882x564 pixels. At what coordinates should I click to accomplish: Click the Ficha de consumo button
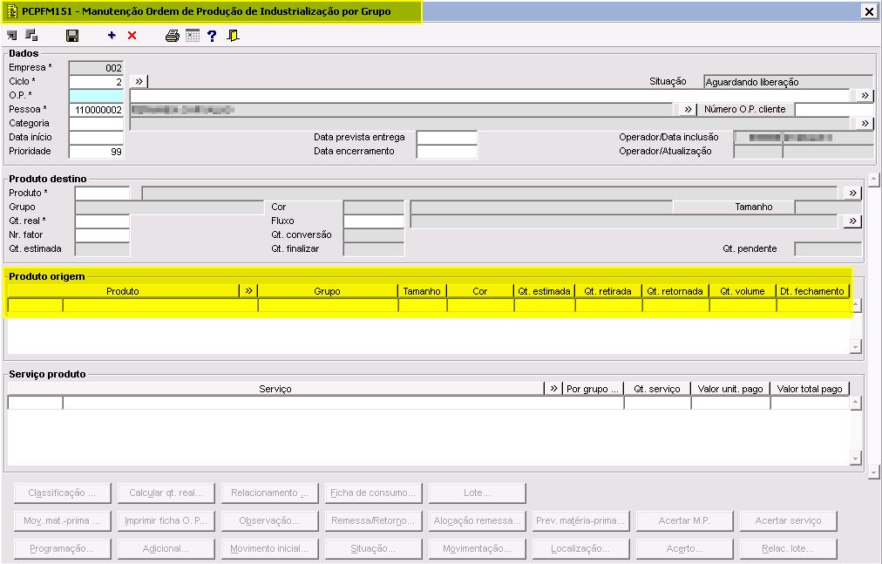(x=373, y=493)
